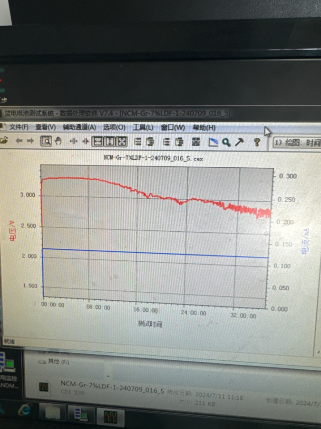The height and width of the screenshot is (429, 321).
Task: Click the forward arrow toolbar icon
Action: pyautogui.click(x=30, y=141)
